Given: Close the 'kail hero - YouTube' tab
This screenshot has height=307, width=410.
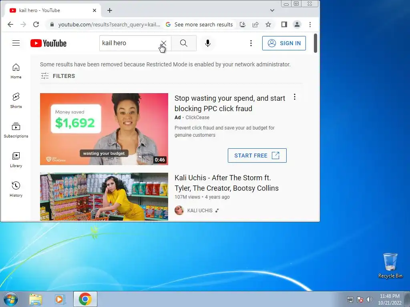Looking at the screenshot, I should (94, 10).
